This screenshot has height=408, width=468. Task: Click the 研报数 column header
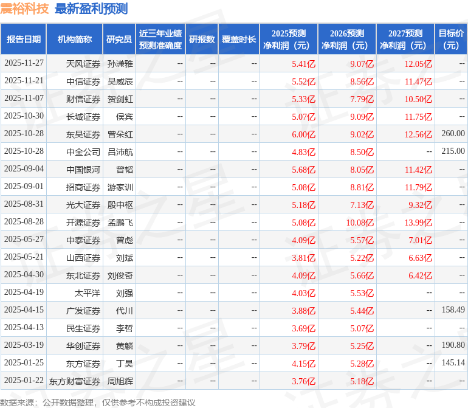point(202,39)
